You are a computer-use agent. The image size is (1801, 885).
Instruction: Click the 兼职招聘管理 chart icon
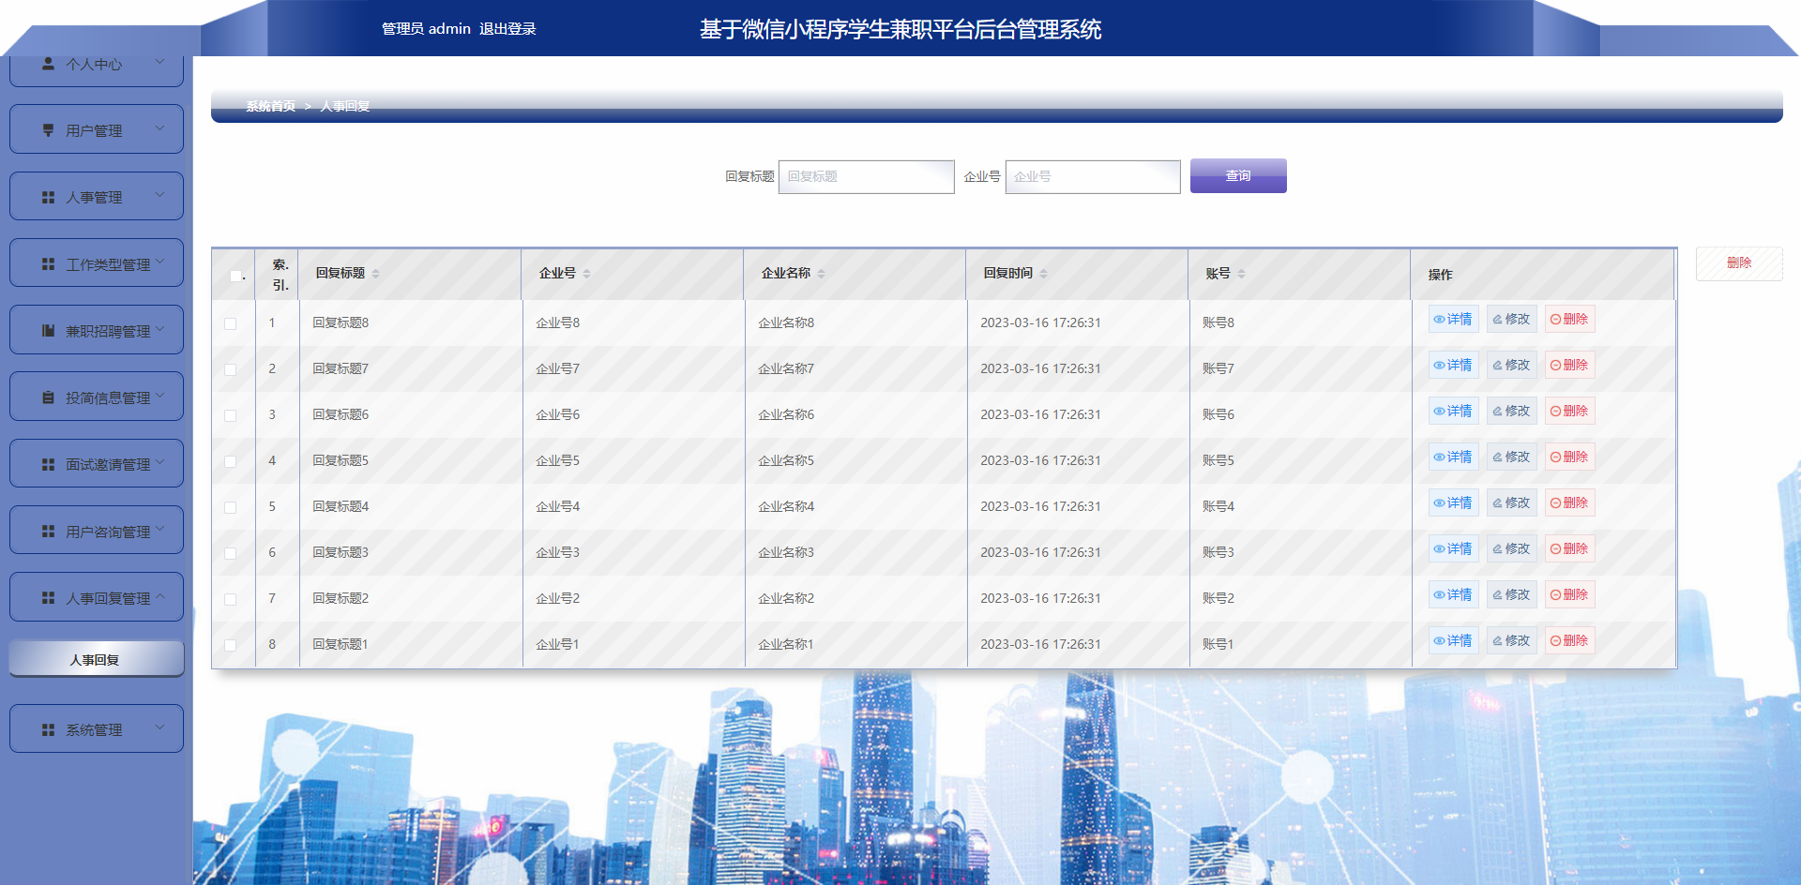click(x=48, y=331)
